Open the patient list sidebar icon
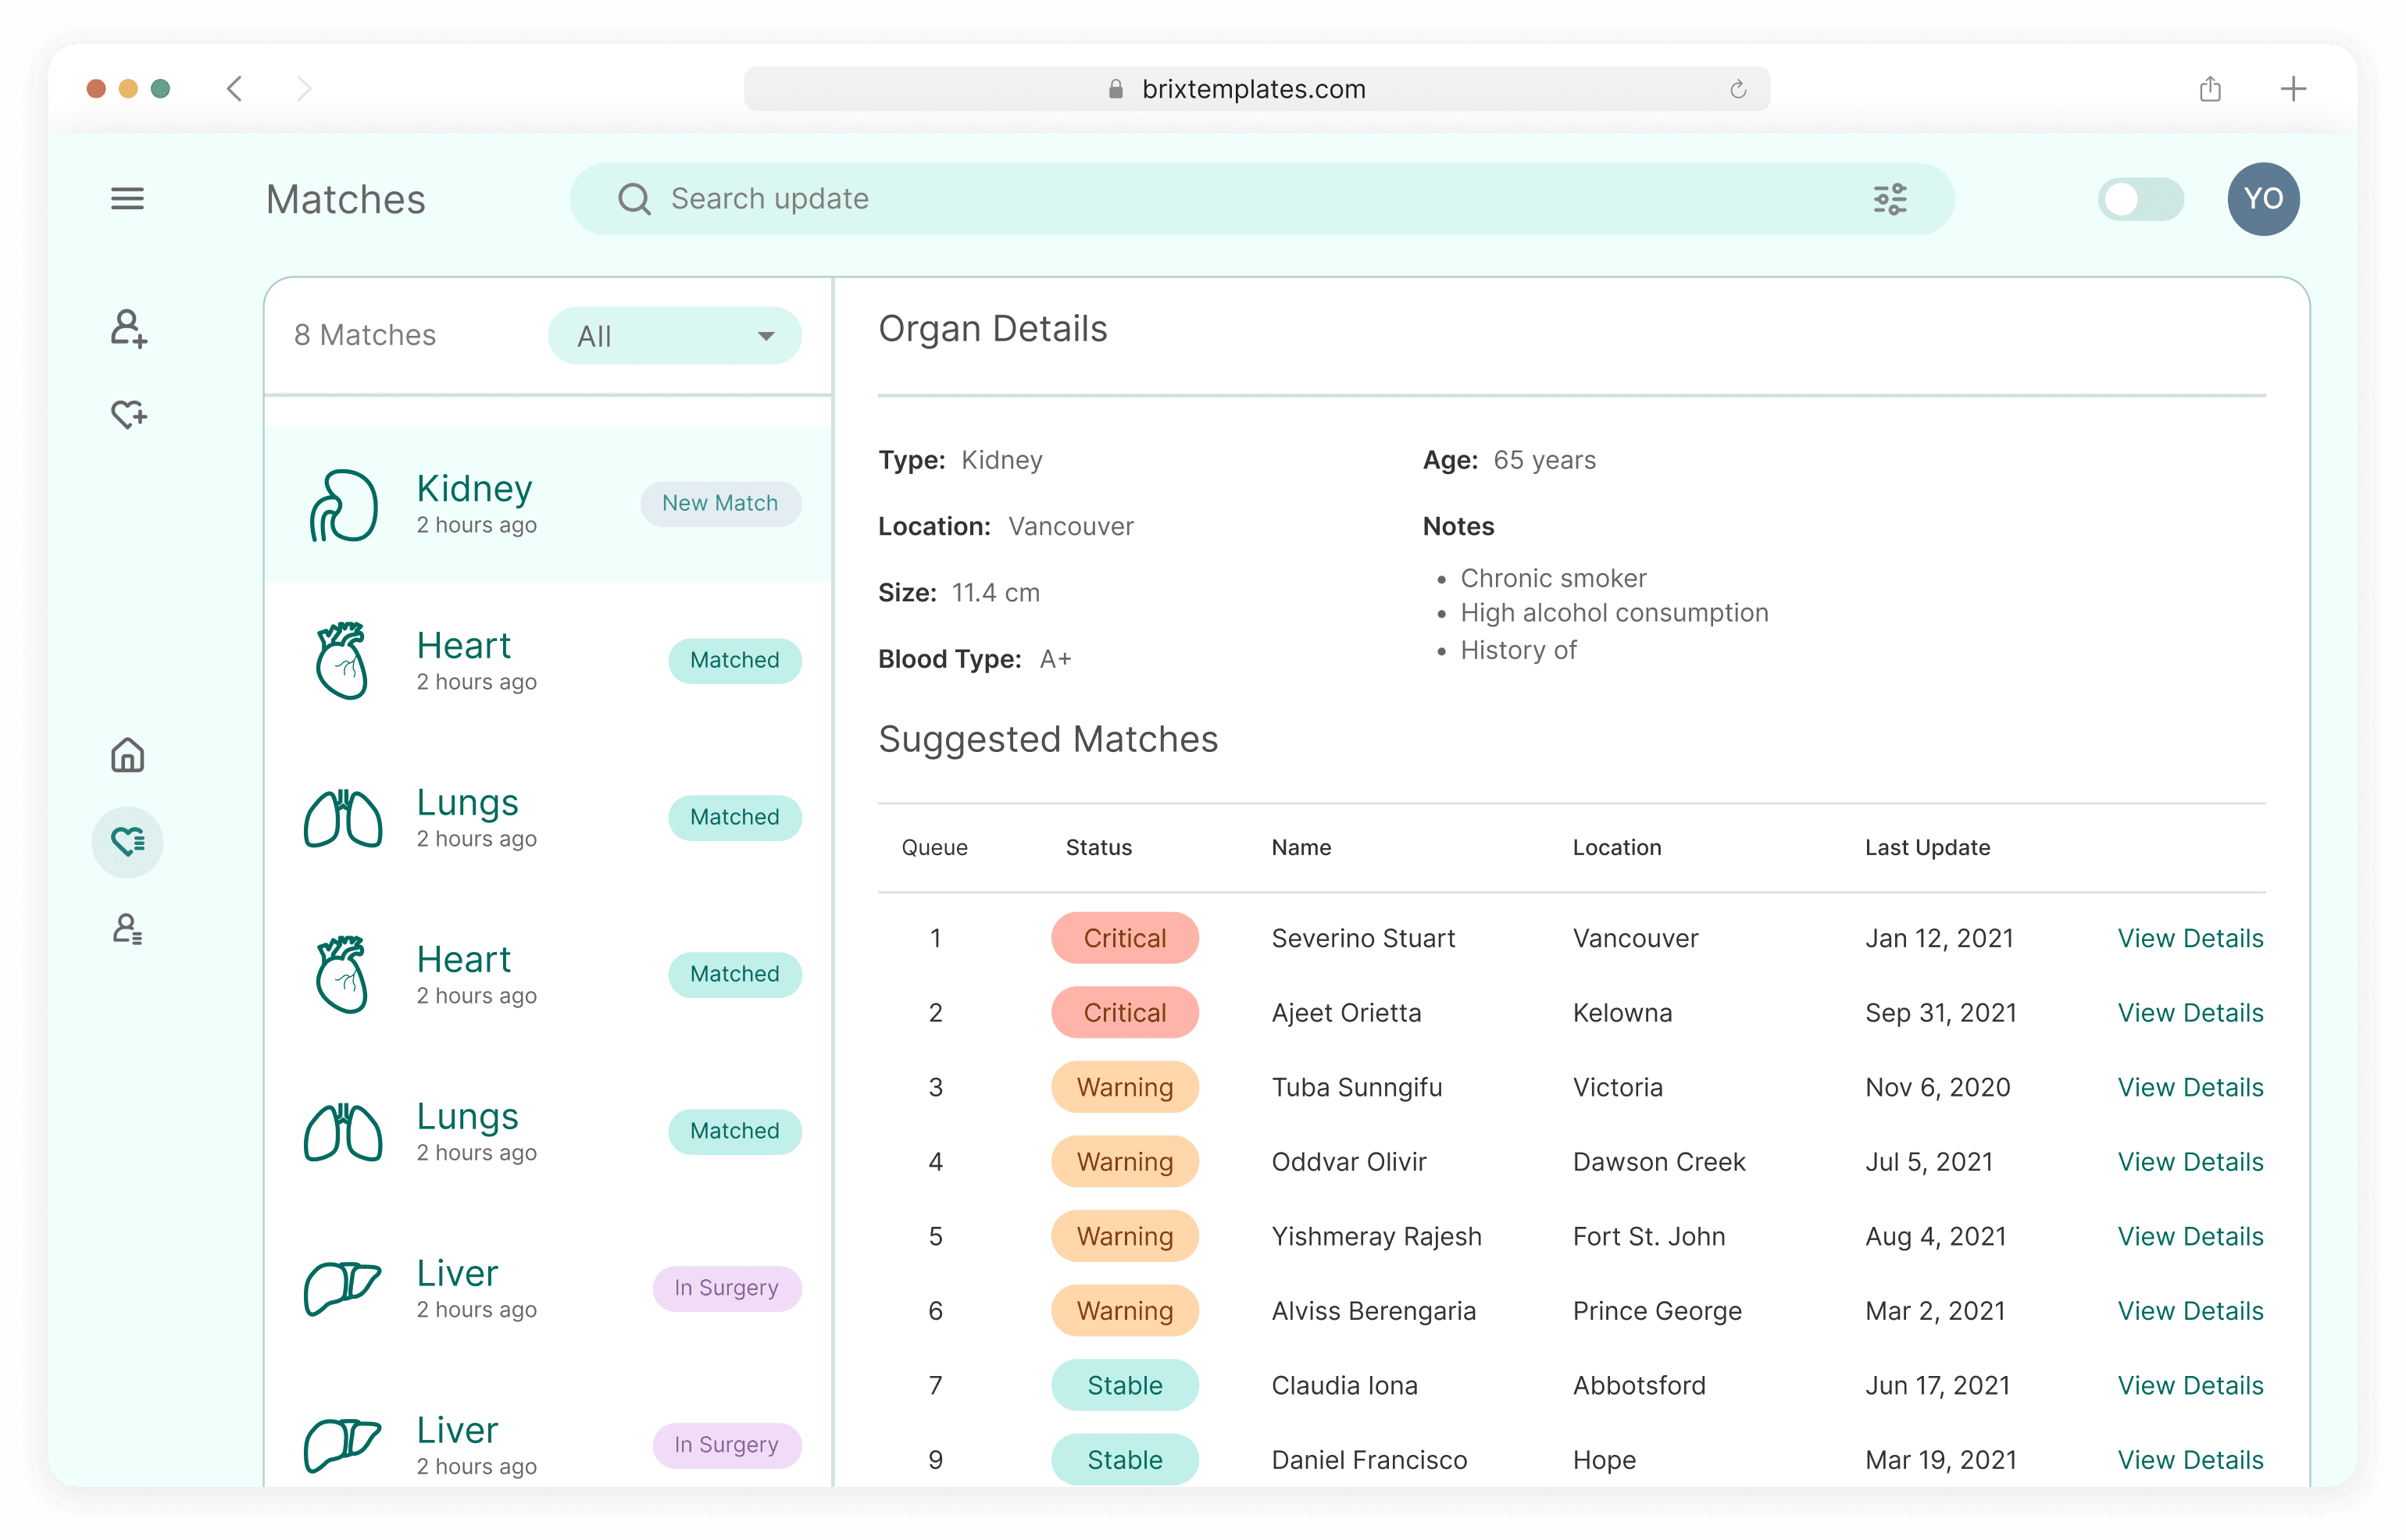Screen dimensions: 2406x1540 [x=127, y=929]
